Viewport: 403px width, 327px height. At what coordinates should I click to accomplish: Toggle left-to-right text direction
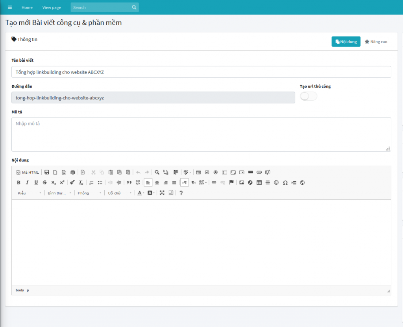coord(185,182)
